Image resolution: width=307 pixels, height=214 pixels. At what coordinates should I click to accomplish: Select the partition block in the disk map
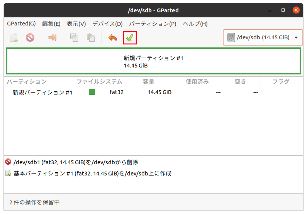coord(153,62)
